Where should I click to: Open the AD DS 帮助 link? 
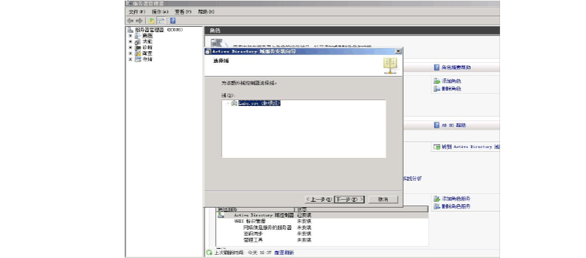(453, 125)
